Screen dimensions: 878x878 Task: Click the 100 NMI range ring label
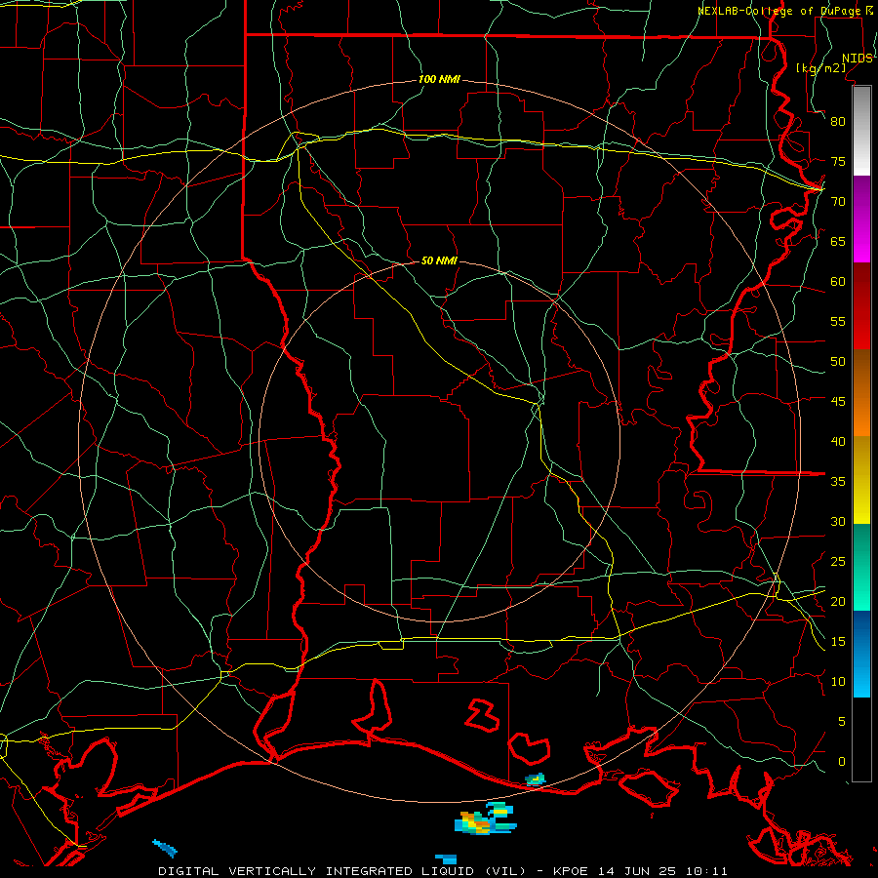439,80
